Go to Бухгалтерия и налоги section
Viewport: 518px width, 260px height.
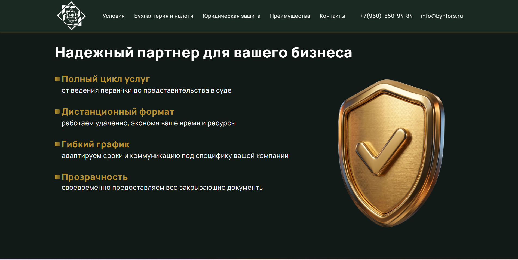tap(164, 16)
